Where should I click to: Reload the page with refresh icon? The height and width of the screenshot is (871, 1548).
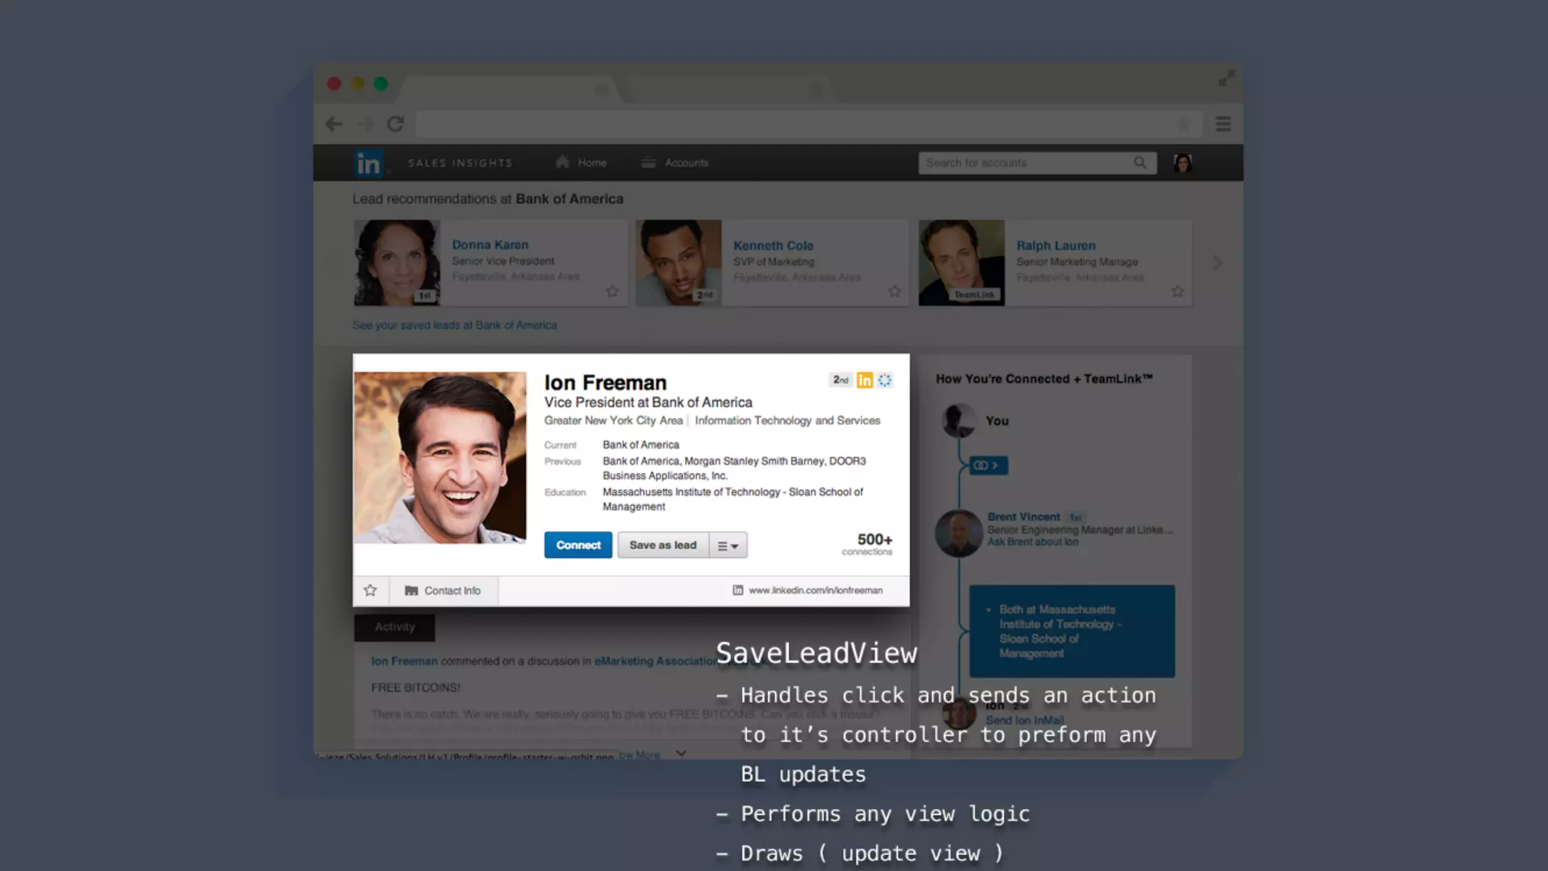395,124
